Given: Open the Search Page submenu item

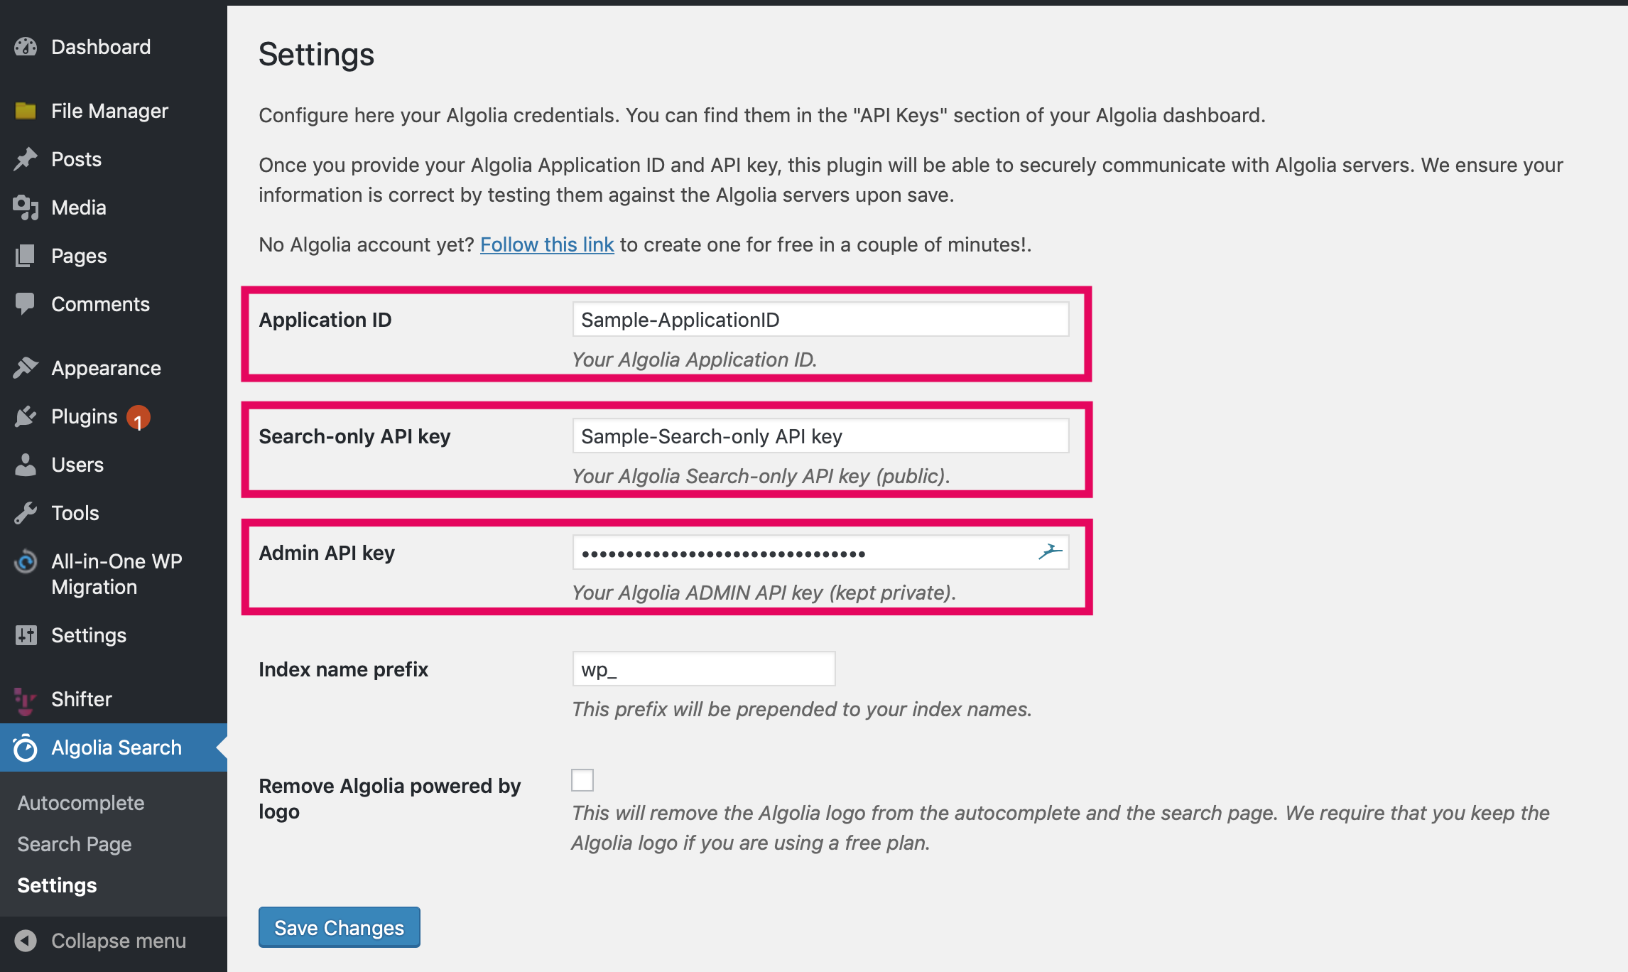Looking at the screenshot, I should (x=75, y=844).
